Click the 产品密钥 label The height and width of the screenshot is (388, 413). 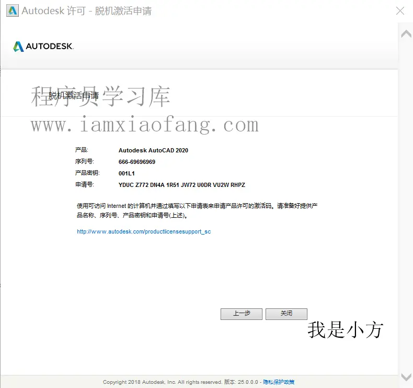[x=87, y=173]
